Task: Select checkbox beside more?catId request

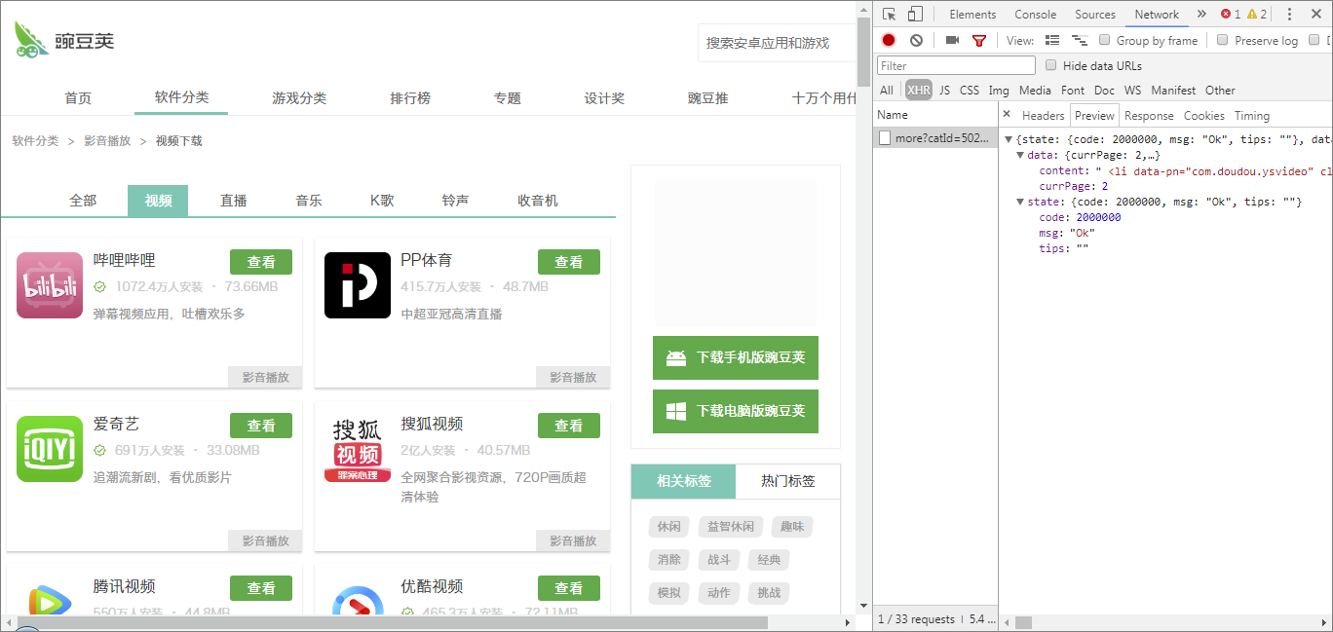Action: point(885,138)
